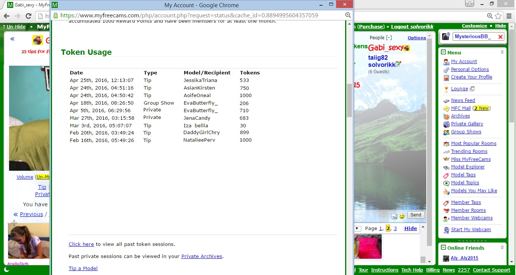This screenshot has height=275, width=516.
Task: Click the smiley emoticon icon in chat
Action: click(402, 216)
